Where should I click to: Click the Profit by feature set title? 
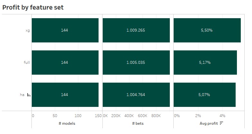[x=33, y=7]
